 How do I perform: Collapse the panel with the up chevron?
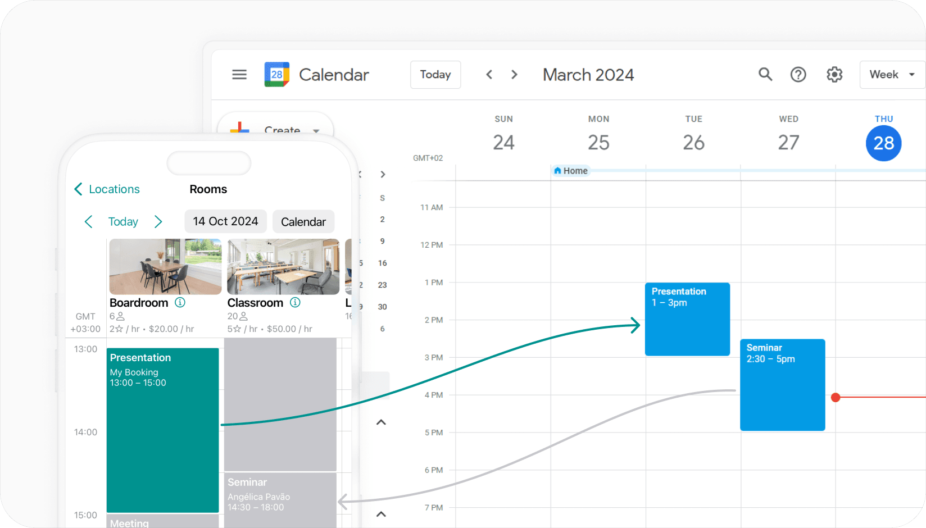tap(382, 422)
